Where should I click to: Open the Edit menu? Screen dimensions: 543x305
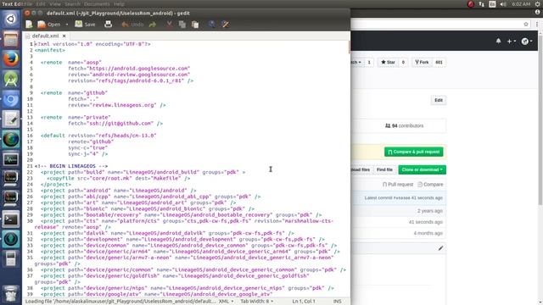point(41,3)
